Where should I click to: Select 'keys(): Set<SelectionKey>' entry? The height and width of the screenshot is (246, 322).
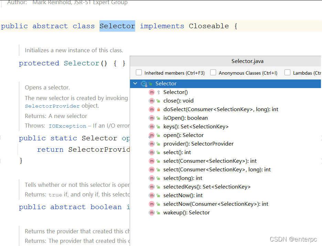pos(196,127)
